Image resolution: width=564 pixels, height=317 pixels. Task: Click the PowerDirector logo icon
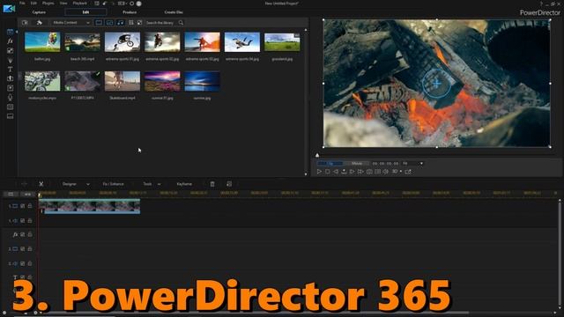click(x=9, y=9)
